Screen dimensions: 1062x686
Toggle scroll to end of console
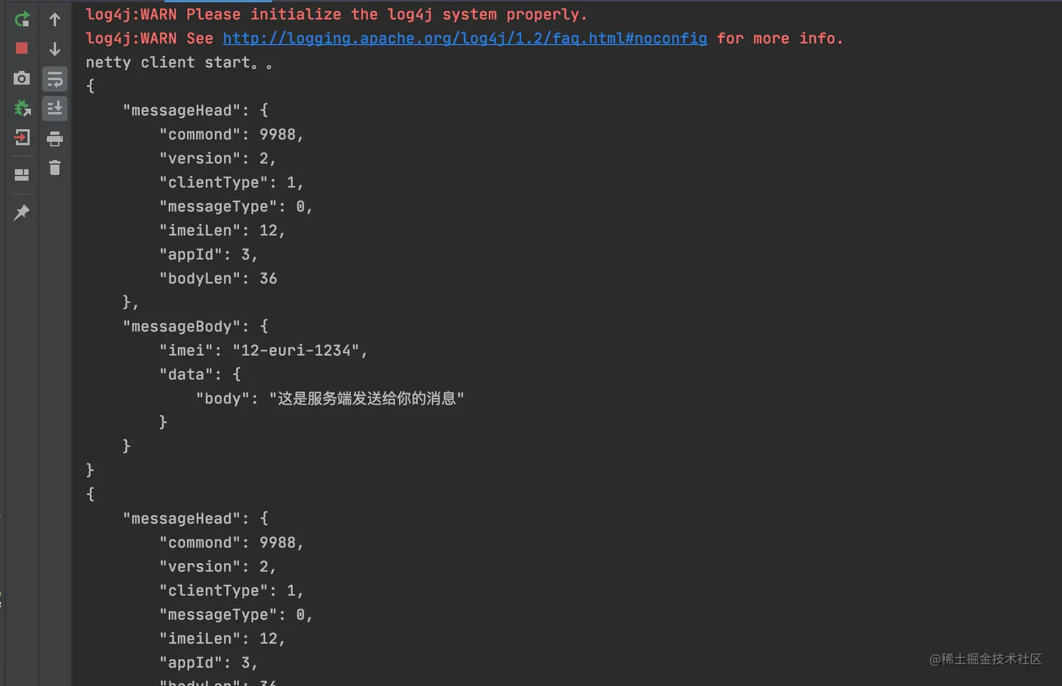(55, 108)
